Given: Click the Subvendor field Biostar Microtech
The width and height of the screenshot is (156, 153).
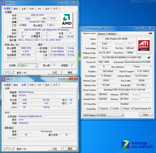Looking at the screenshot, I should pyautogui.click(x=138, y=62).
